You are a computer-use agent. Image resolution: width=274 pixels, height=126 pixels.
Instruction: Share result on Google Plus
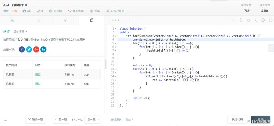(36, 49)
